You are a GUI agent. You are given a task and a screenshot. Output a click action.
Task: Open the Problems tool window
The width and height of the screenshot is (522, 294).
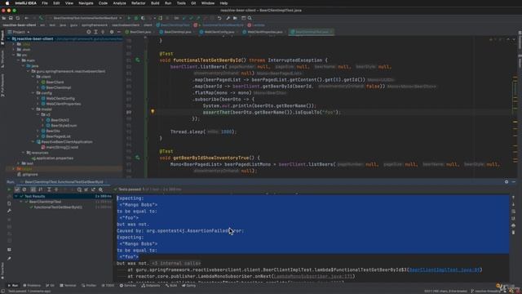pos(32,286)
